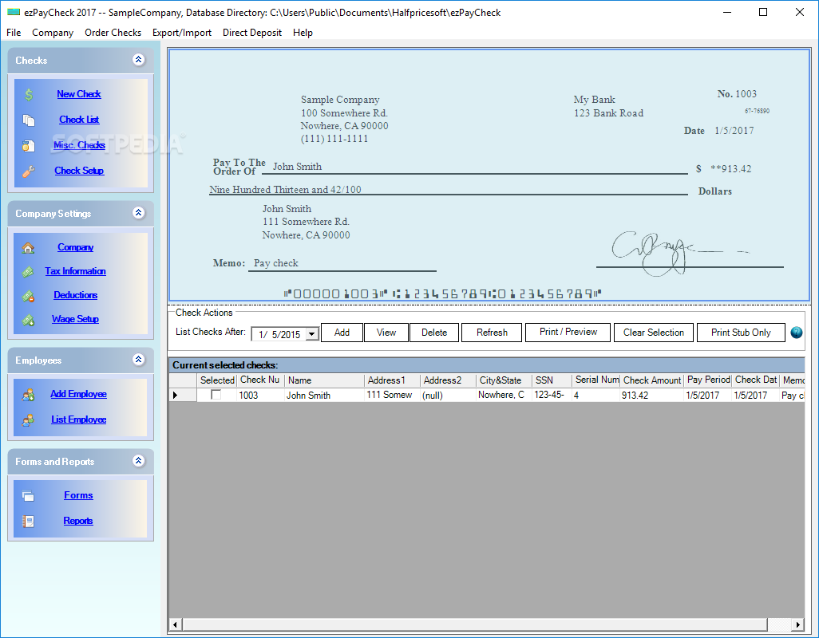819x638 pixels.
Task: Click the Add Employee link
Action: point(78,394)
